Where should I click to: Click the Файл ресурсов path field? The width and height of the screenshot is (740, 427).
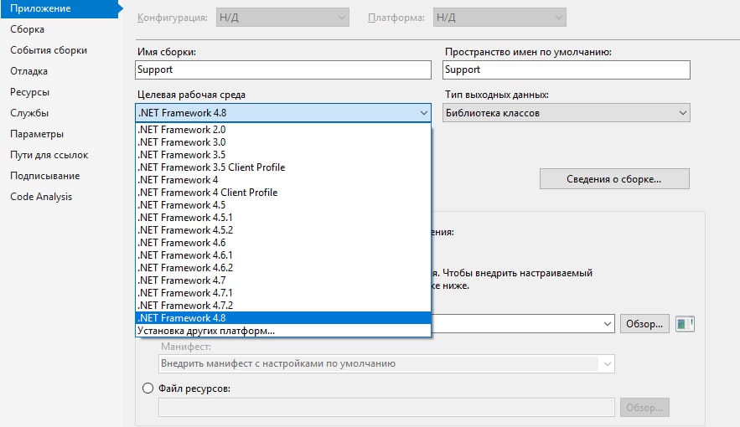(x=386, y=408)
